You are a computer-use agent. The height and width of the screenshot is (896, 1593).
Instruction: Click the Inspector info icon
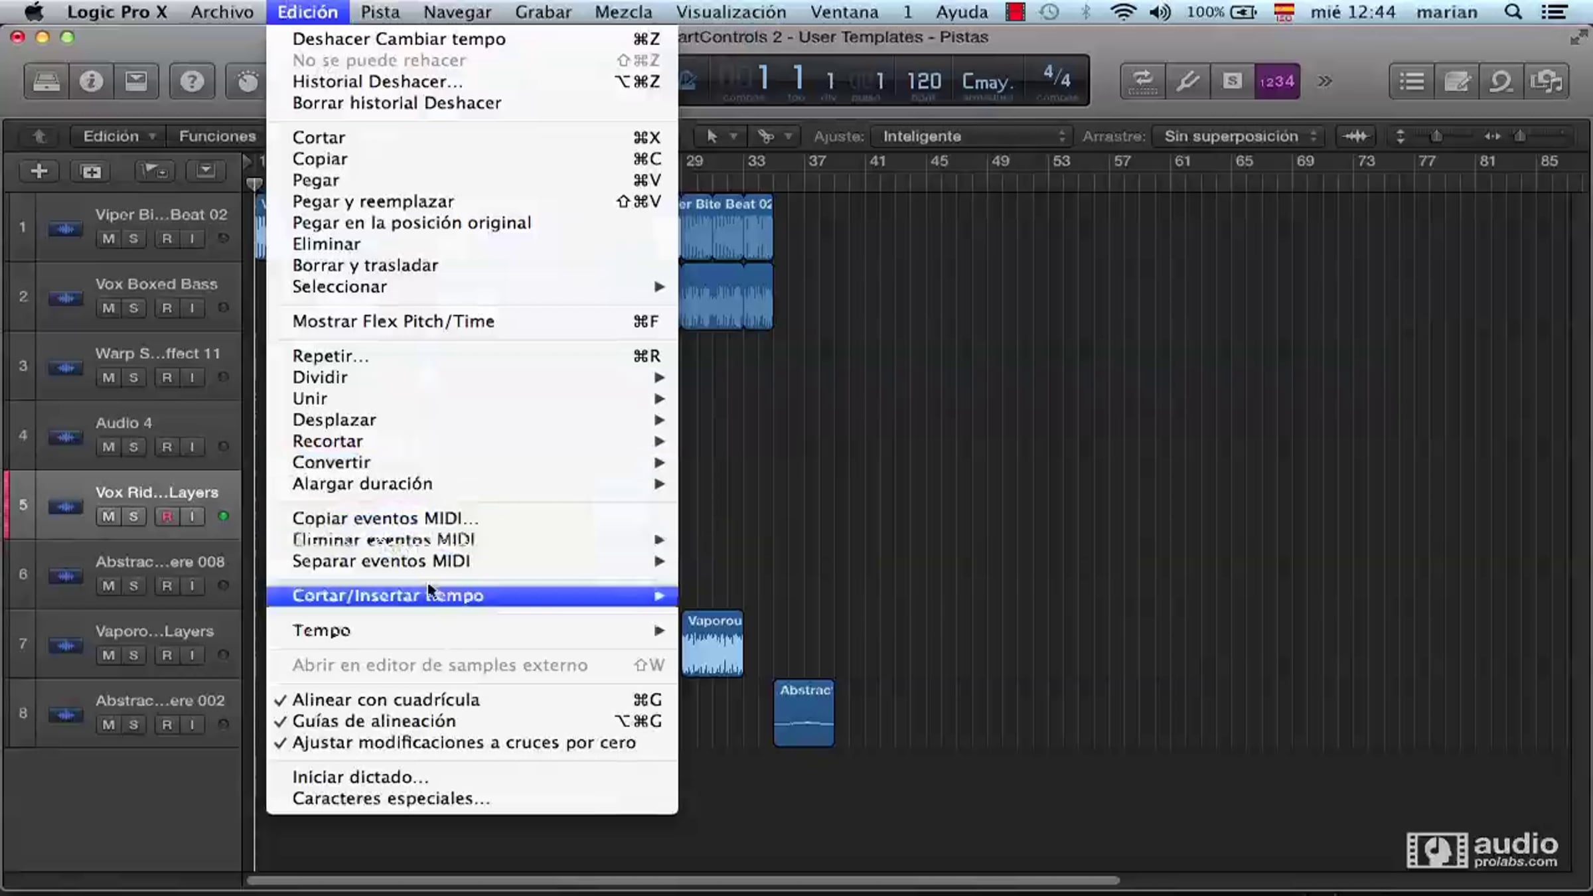tap(91, 81)
